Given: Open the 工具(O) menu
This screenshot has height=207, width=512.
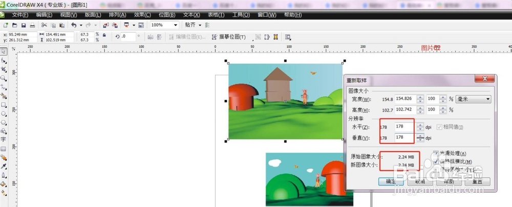Looking at the screenshot, I should (x=241, y=15).
